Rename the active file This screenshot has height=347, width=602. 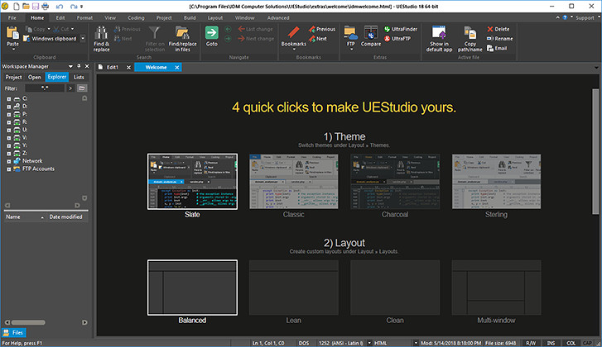click(500, 39)
